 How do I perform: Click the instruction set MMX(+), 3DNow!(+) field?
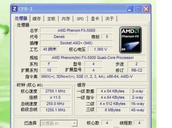point(93,77)
